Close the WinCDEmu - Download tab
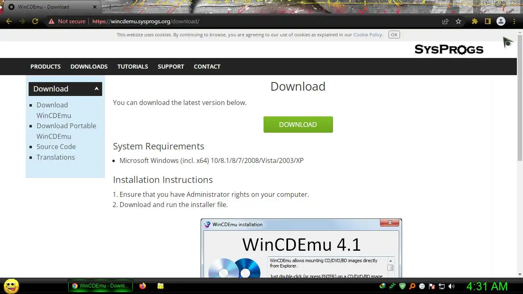 (95, 7)
